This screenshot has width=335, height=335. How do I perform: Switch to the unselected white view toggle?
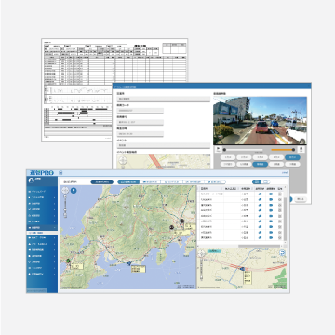tap(266, 181)
